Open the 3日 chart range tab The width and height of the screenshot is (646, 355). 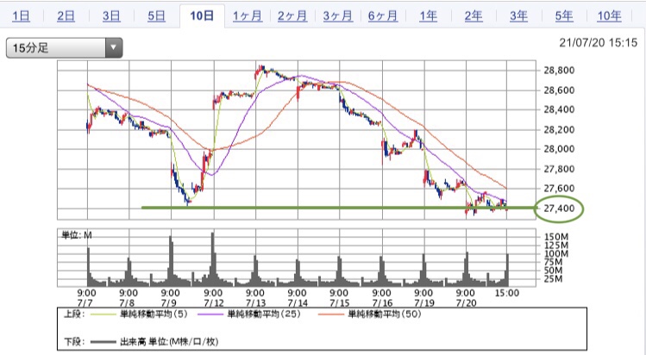tap(111, 16)
